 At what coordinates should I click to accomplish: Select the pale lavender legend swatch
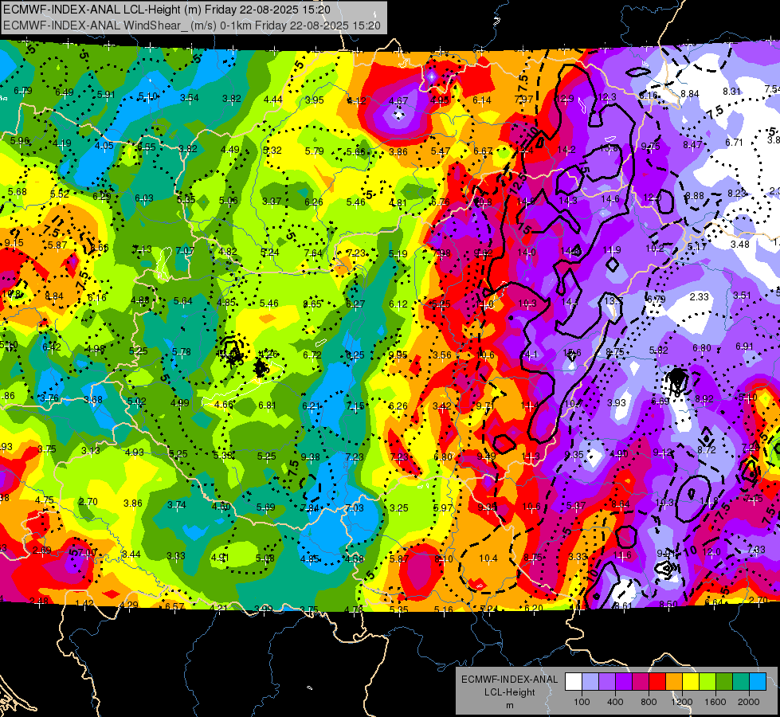click(590, 682)
